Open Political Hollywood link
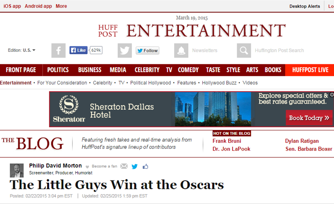The height and width of the screenshot is (204, 334). click(151, 83)
